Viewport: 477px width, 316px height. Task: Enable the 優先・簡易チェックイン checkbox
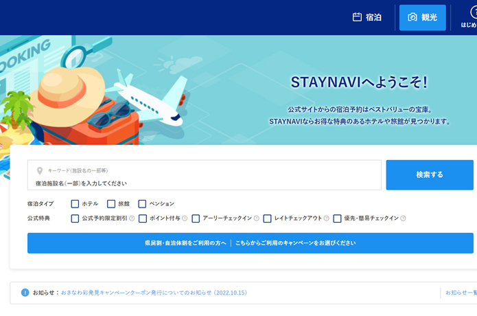(337, 218)
